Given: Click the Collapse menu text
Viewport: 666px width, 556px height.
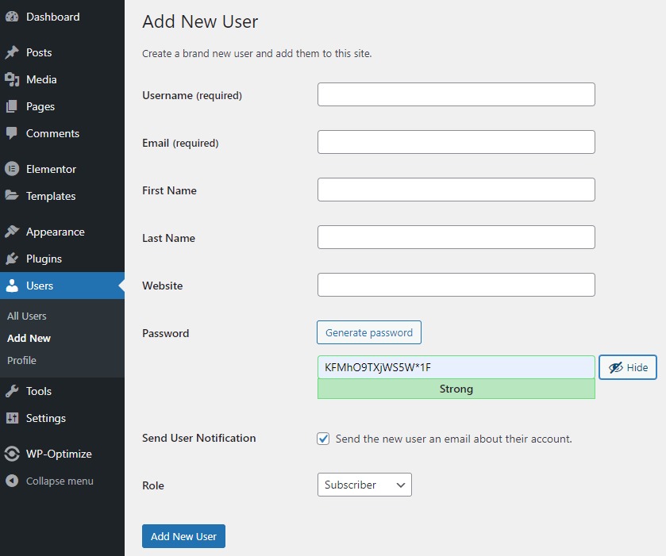Looking at the screenshot, I should tap(60, 481).
